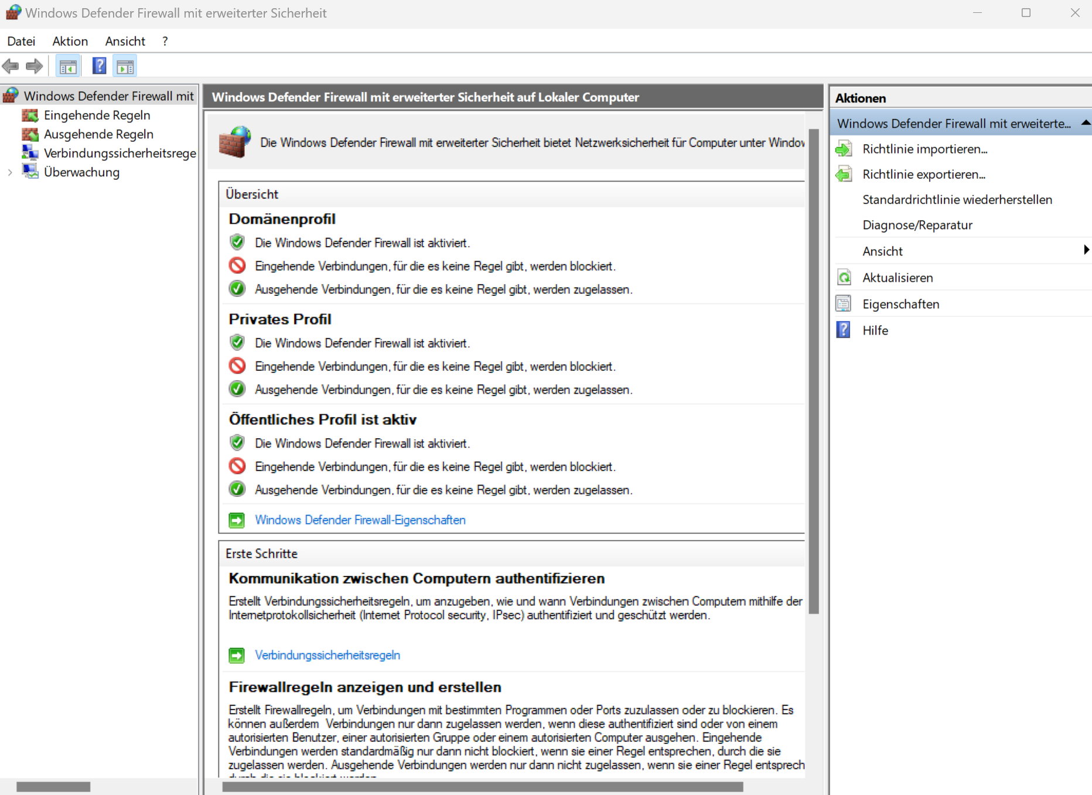Screen dimensions: 1092x795
Task: Click the Richtlinie importieren green arrow icon
Action: click(844, 149)
